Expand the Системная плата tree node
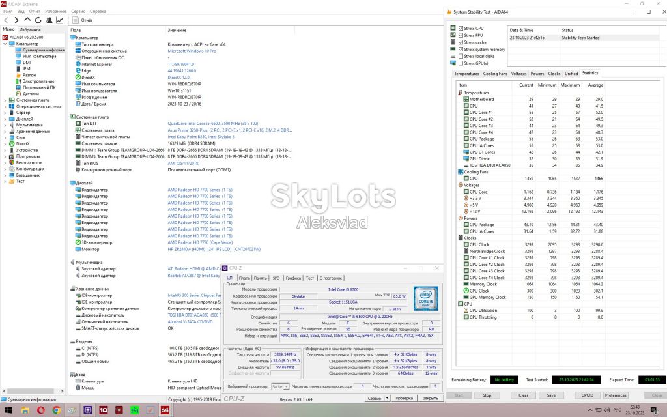Screen dimensions: 667x417 click(x=5, y=100)
